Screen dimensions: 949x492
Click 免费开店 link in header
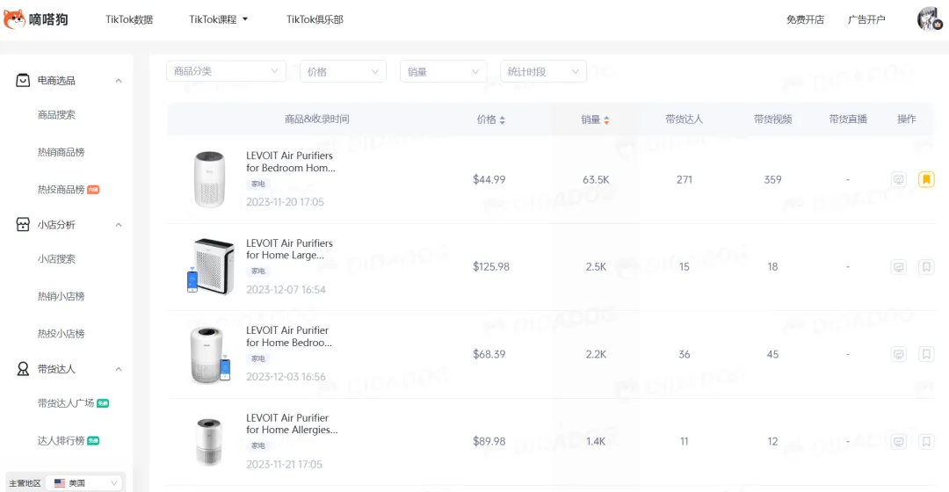pyautogui.click(x=805, y=19)
